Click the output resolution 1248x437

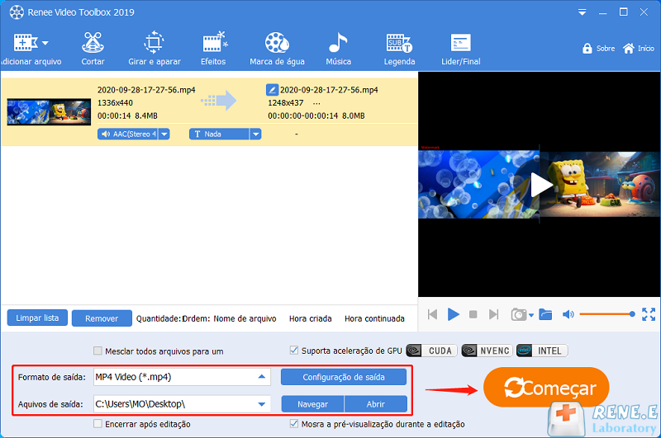pos(285,103)
